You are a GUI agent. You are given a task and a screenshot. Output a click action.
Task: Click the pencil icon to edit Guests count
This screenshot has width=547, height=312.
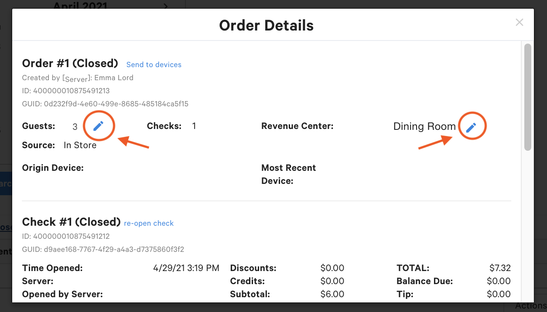[x=99, y=126]
